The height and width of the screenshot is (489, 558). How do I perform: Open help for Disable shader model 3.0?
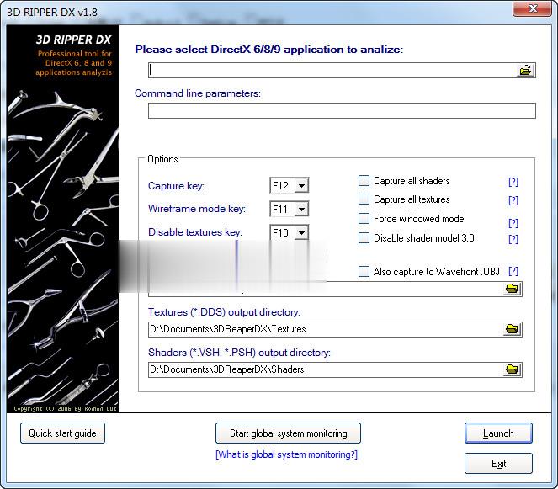[x=513, y=239]
